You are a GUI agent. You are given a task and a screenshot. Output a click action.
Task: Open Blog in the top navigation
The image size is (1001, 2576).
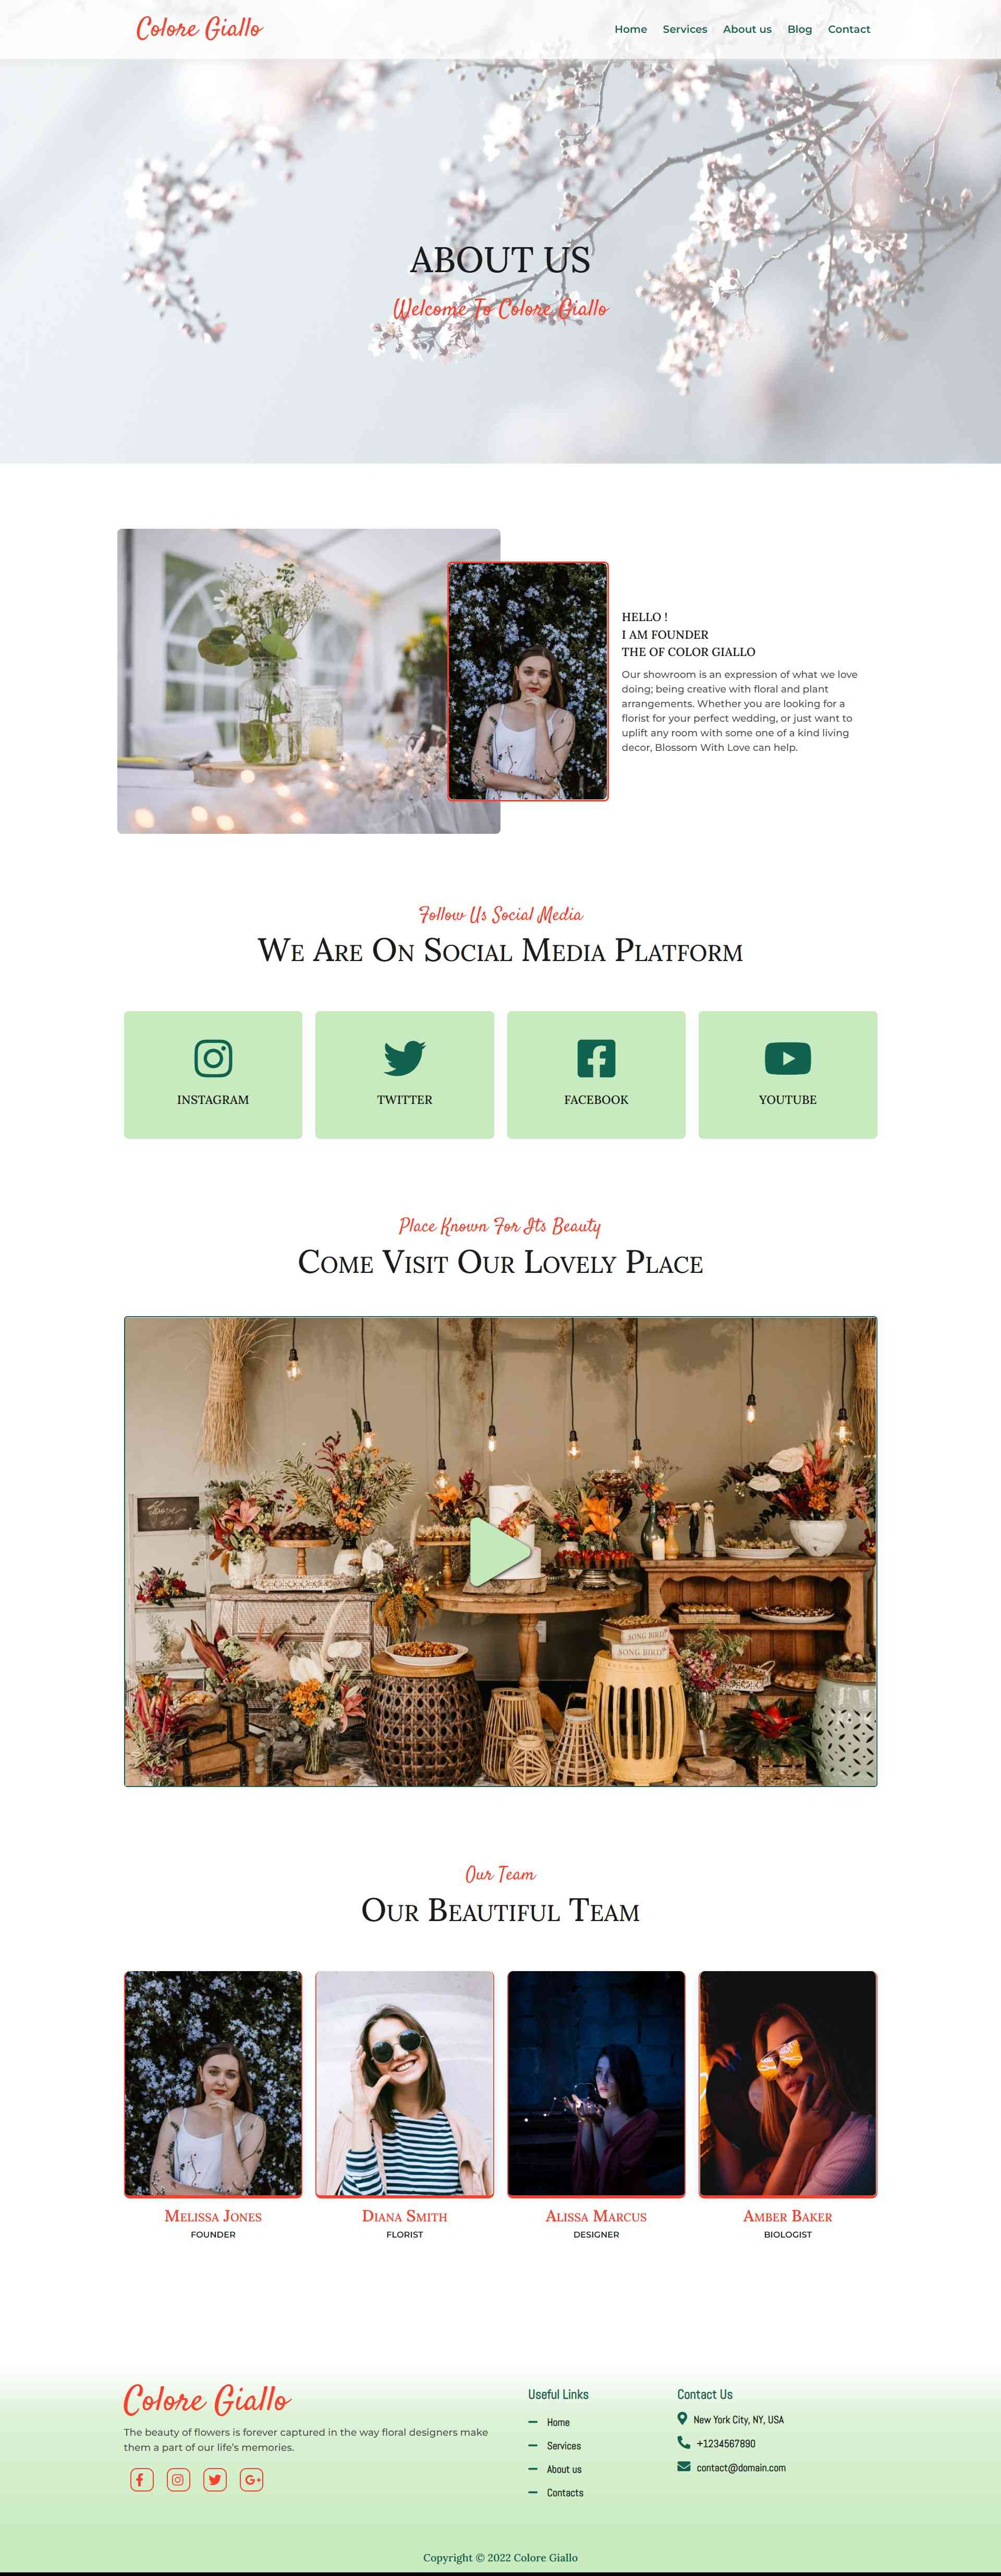click(800, 29)
